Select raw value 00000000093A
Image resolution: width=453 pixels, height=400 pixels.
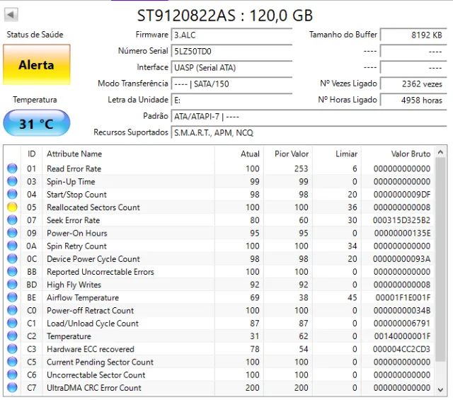click(401, 258)
